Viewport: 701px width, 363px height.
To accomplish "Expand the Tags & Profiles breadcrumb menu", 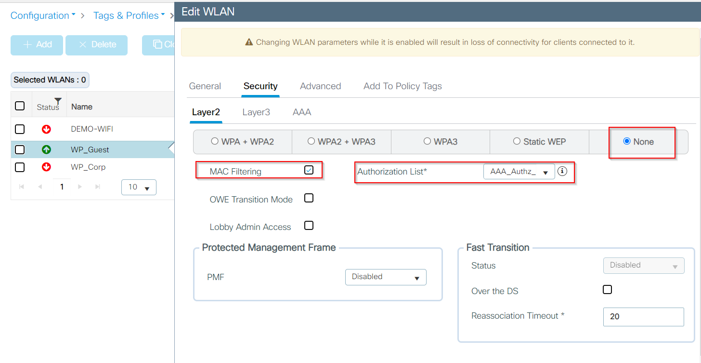I will (129, 15).
